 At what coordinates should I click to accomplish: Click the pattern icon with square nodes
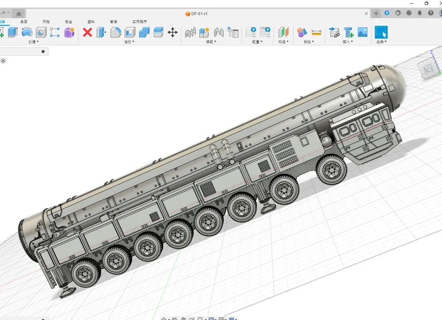coord(55,32)
